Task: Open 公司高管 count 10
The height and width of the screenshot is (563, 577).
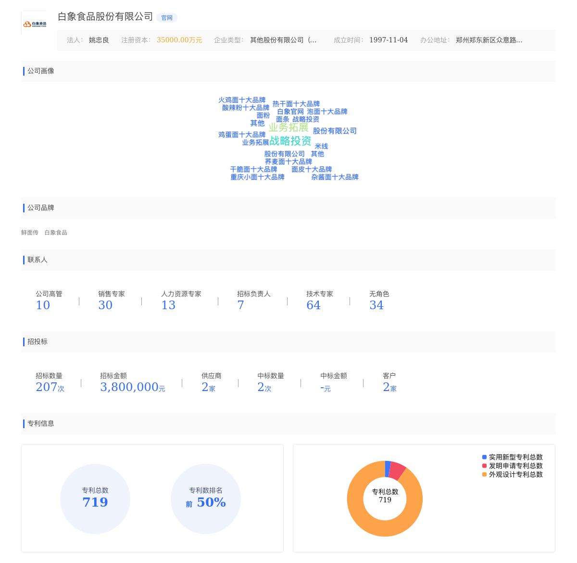Action: pyautogui.click(x=49, y=301)
